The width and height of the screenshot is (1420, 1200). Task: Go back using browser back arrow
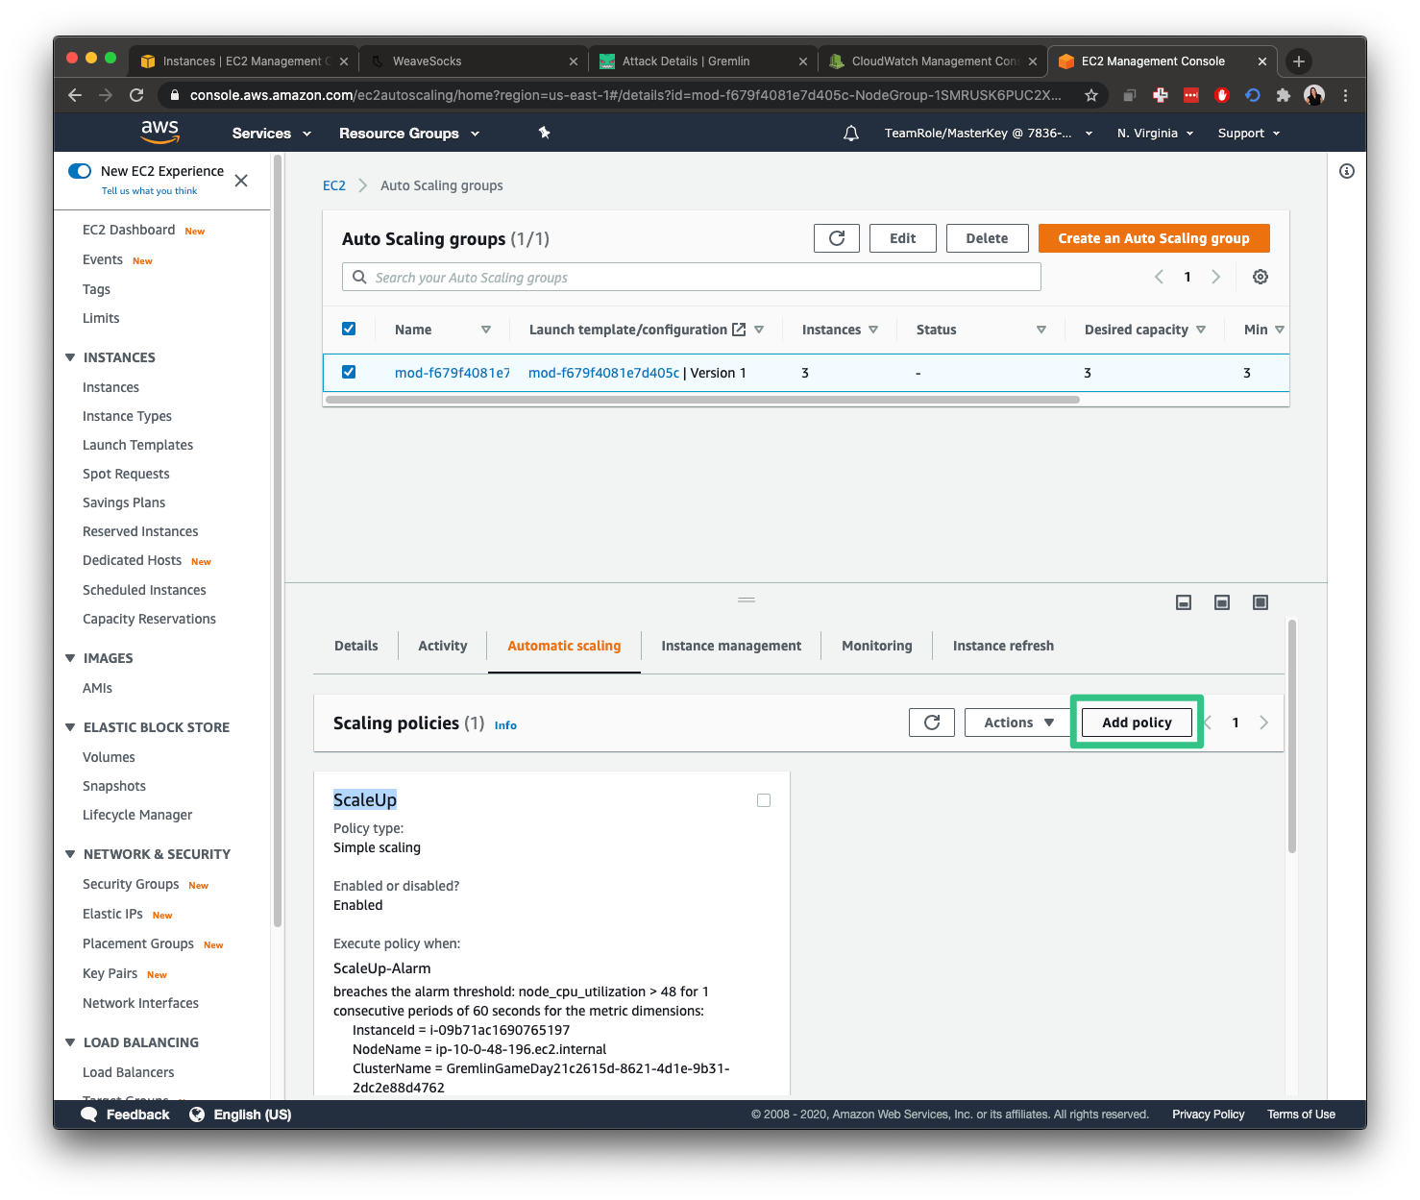[x=75, y=95]
